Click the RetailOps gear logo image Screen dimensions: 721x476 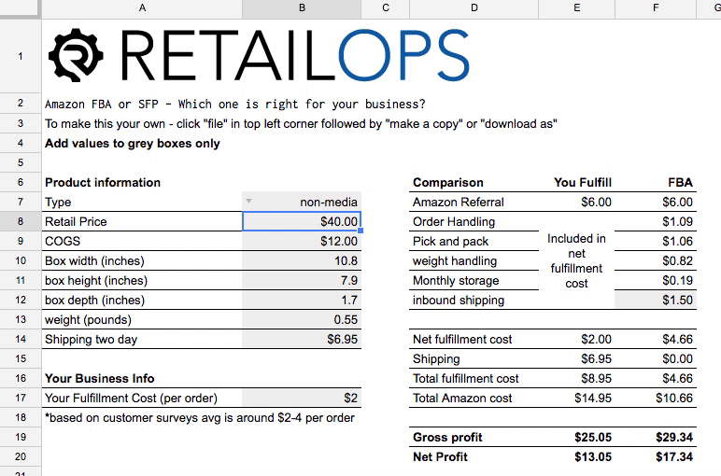[x=76, y=55]
